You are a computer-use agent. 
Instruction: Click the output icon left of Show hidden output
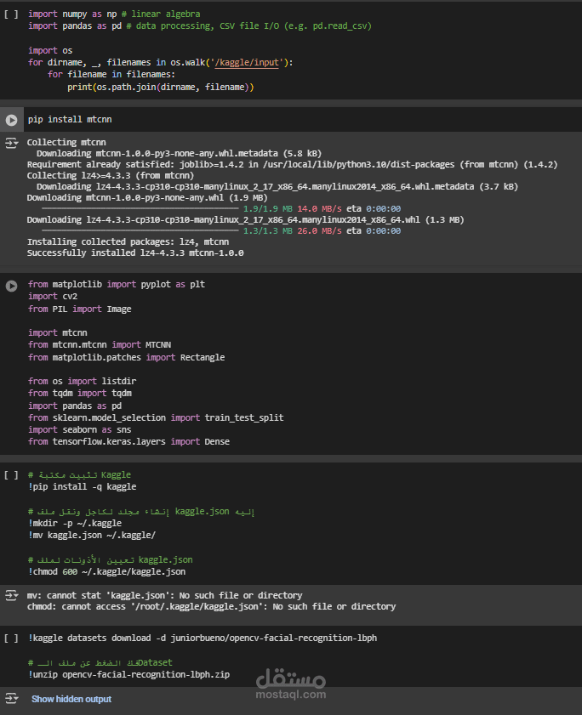[11, 699]
